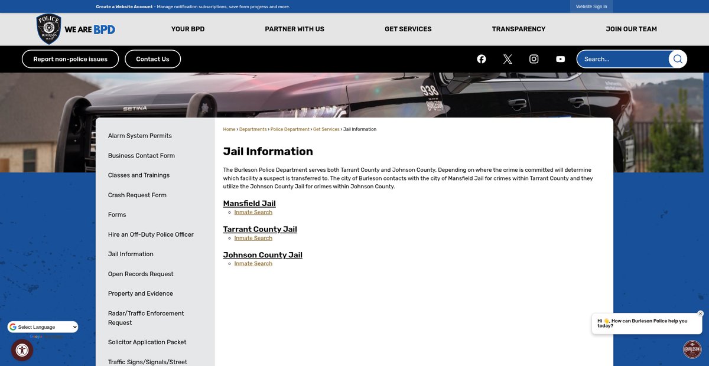Open the PARTNER WITH US menu
The width and height of the screenshot is (709, 366).
coord(294,29)
